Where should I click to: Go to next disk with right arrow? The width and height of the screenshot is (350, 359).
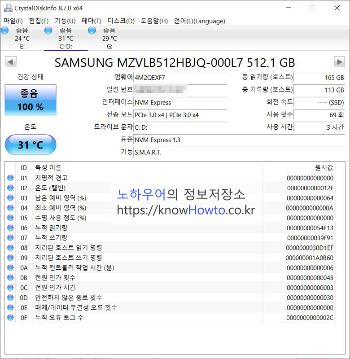tap(339, 62)
